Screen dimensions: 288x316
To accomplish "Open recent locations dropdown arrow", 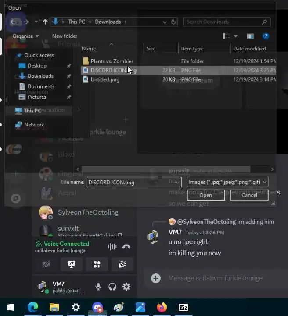I will [x=36, y=22].
